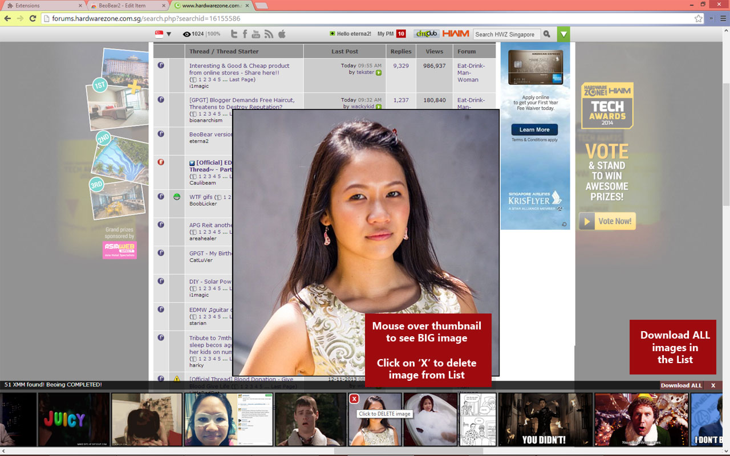The width and height of the screenshot is (730, 456).
Task: Sort by the Views column header
Action: (434, 51)
